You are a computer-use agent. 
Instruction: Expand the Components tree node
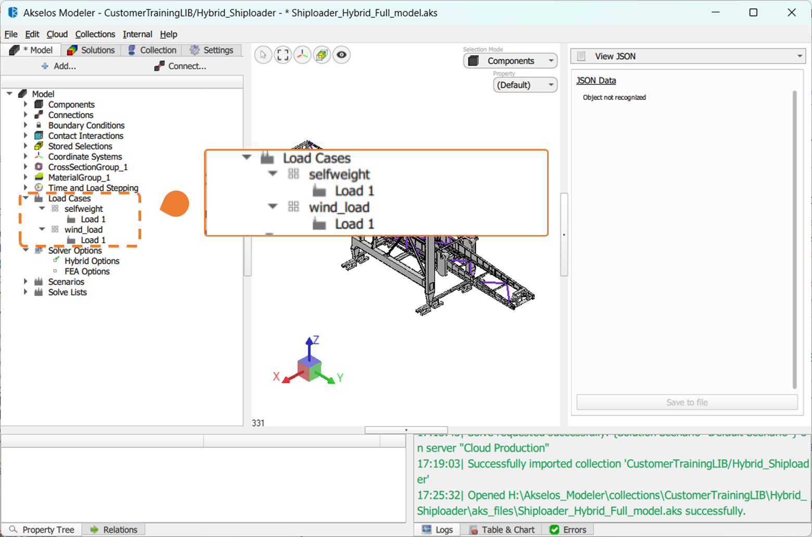[x=26, y=104]
